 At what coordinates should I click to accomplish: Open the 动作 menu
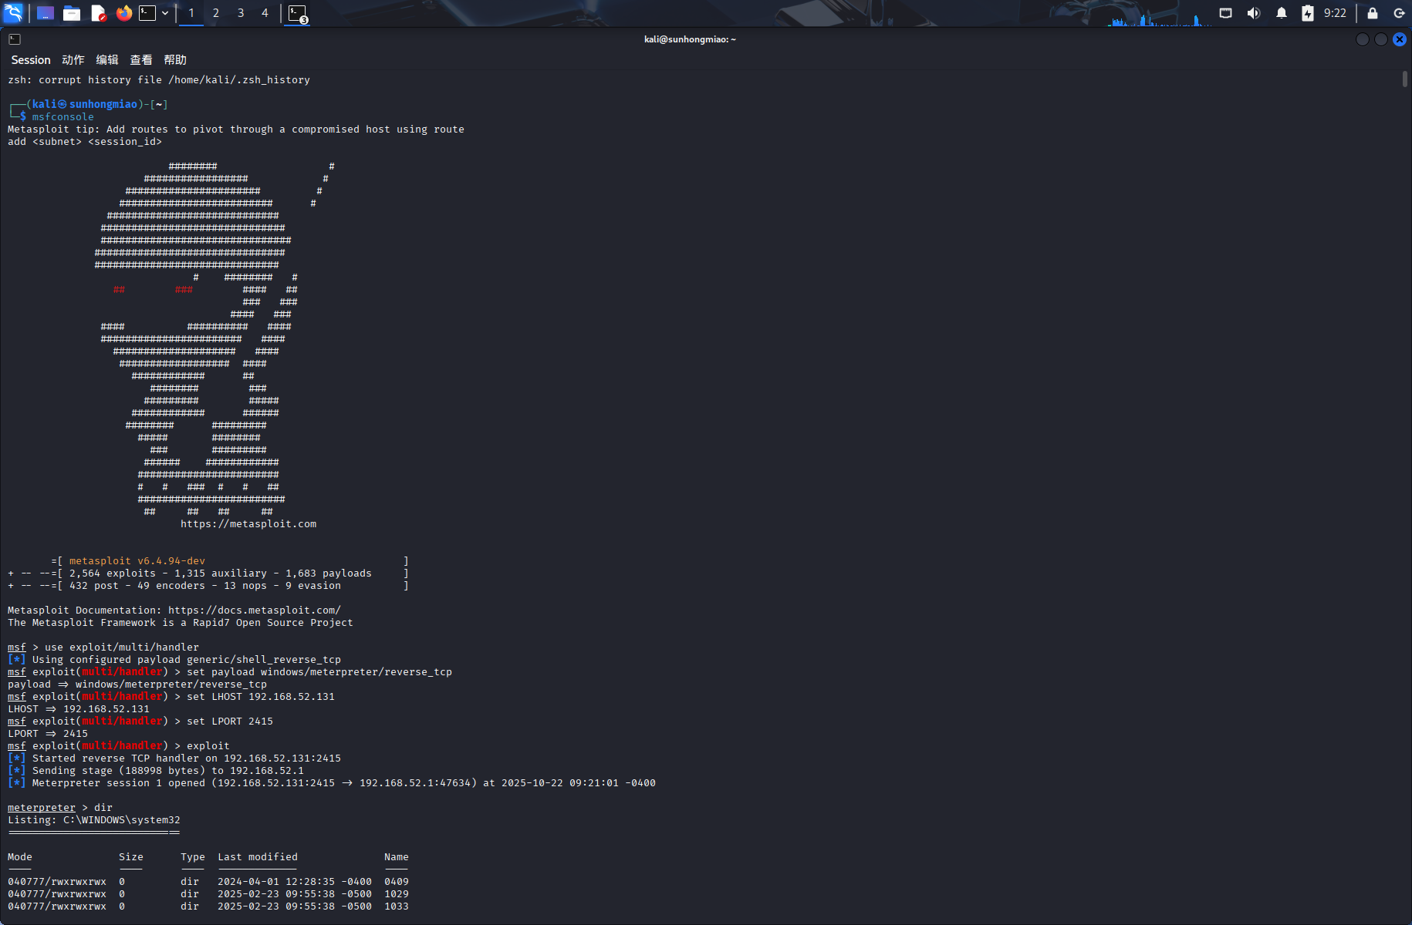(x=73, y=60)
